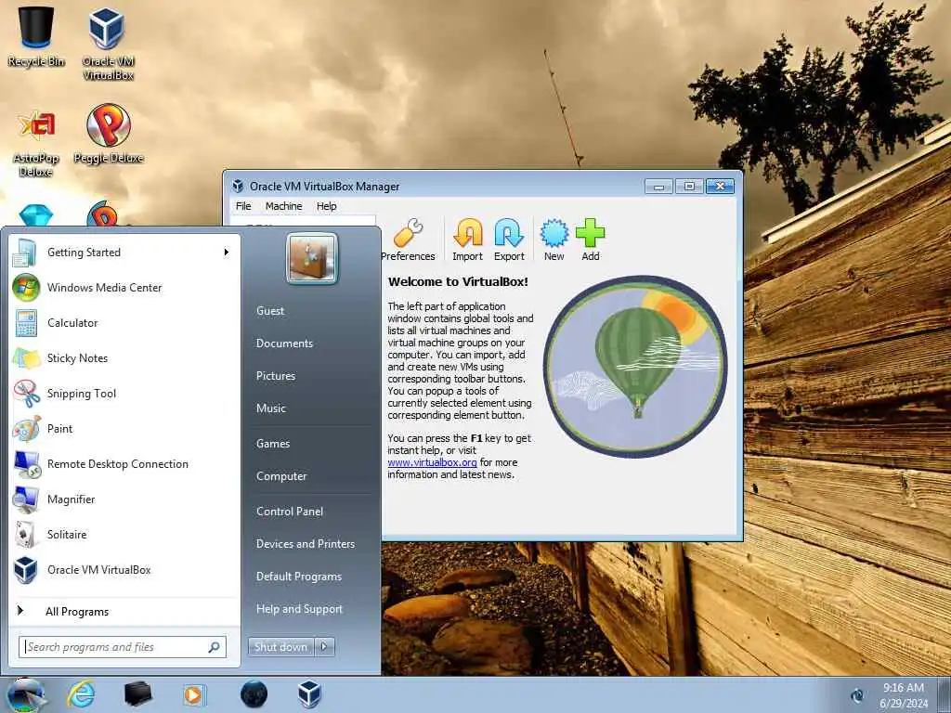Open the Guest user folder
This screenshot has width=951, height=713.
(x=270, y=310)
